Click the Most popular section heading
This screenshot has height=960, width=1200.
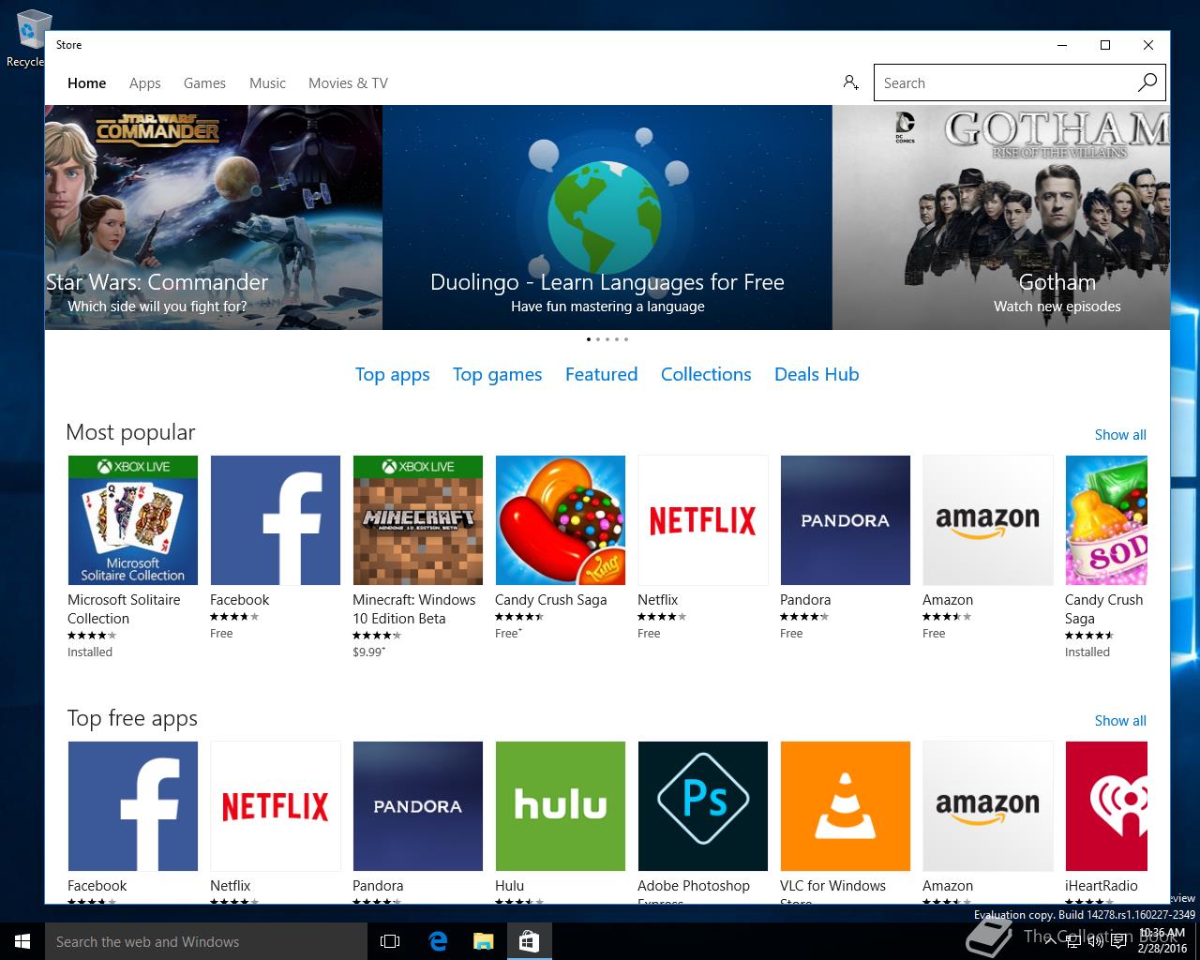pyautogui.click(x=130, y=432)
